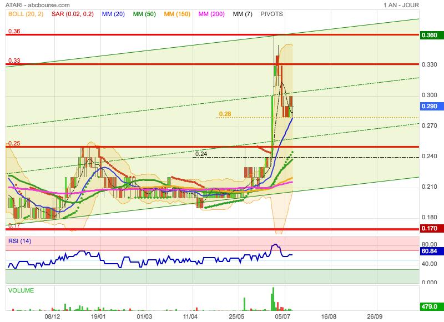Screen dimensions: 444x322
Task: Click the orange 0.28 pivot label
Action: [x=225, y=114]
